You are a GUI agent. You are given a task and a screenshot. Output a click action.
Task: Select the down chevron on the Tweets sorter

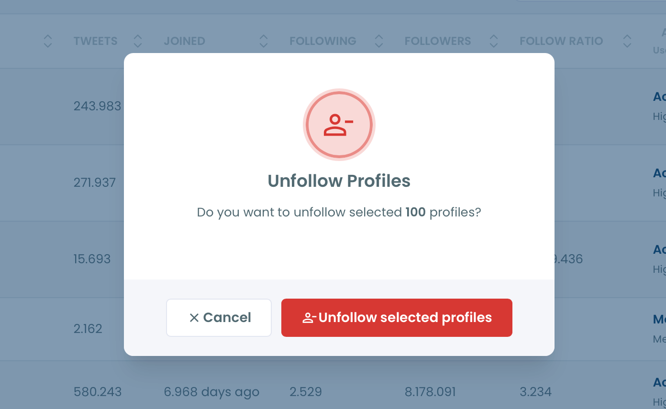(x=137, y=45)
